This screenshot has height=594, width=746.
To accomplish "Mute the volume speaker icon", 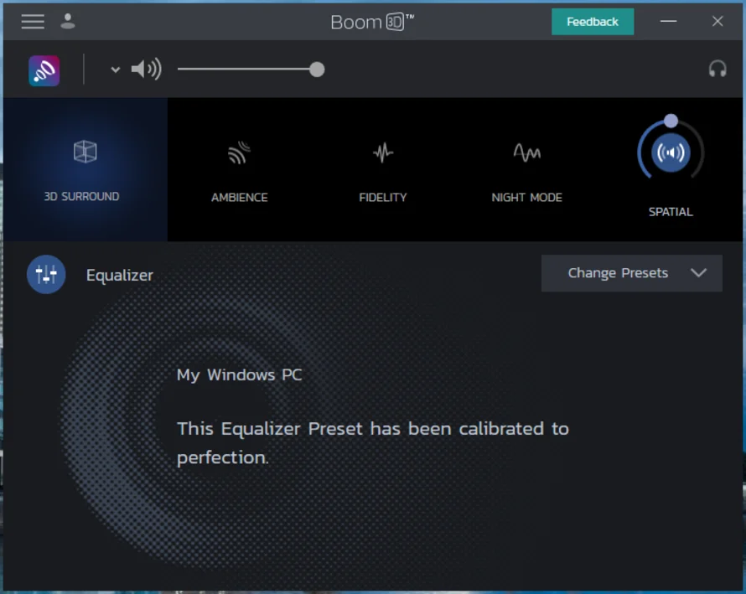I will 146,70.
